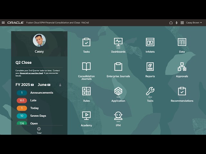The height and width of the screenshot is (154, 206).
Task: Start the Tour play button
Action: pyautogui.click(x=39, y=129)
